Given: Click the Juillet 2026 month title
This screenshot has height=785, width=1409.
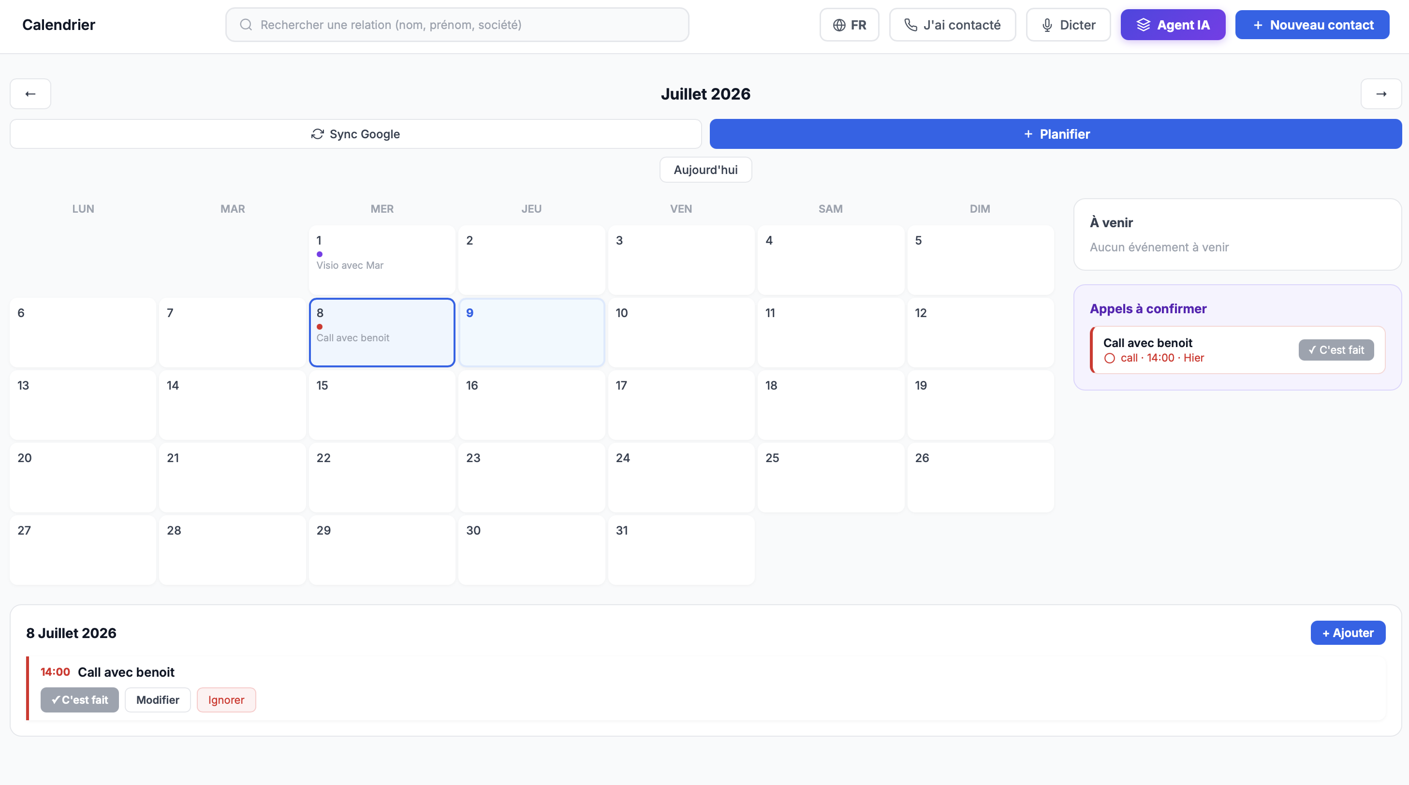Looking at the screenshot, I should (705, 94).
